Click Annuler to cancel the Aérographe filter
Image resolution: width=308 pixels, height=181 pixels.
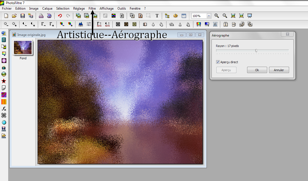(x=279, y=70)
